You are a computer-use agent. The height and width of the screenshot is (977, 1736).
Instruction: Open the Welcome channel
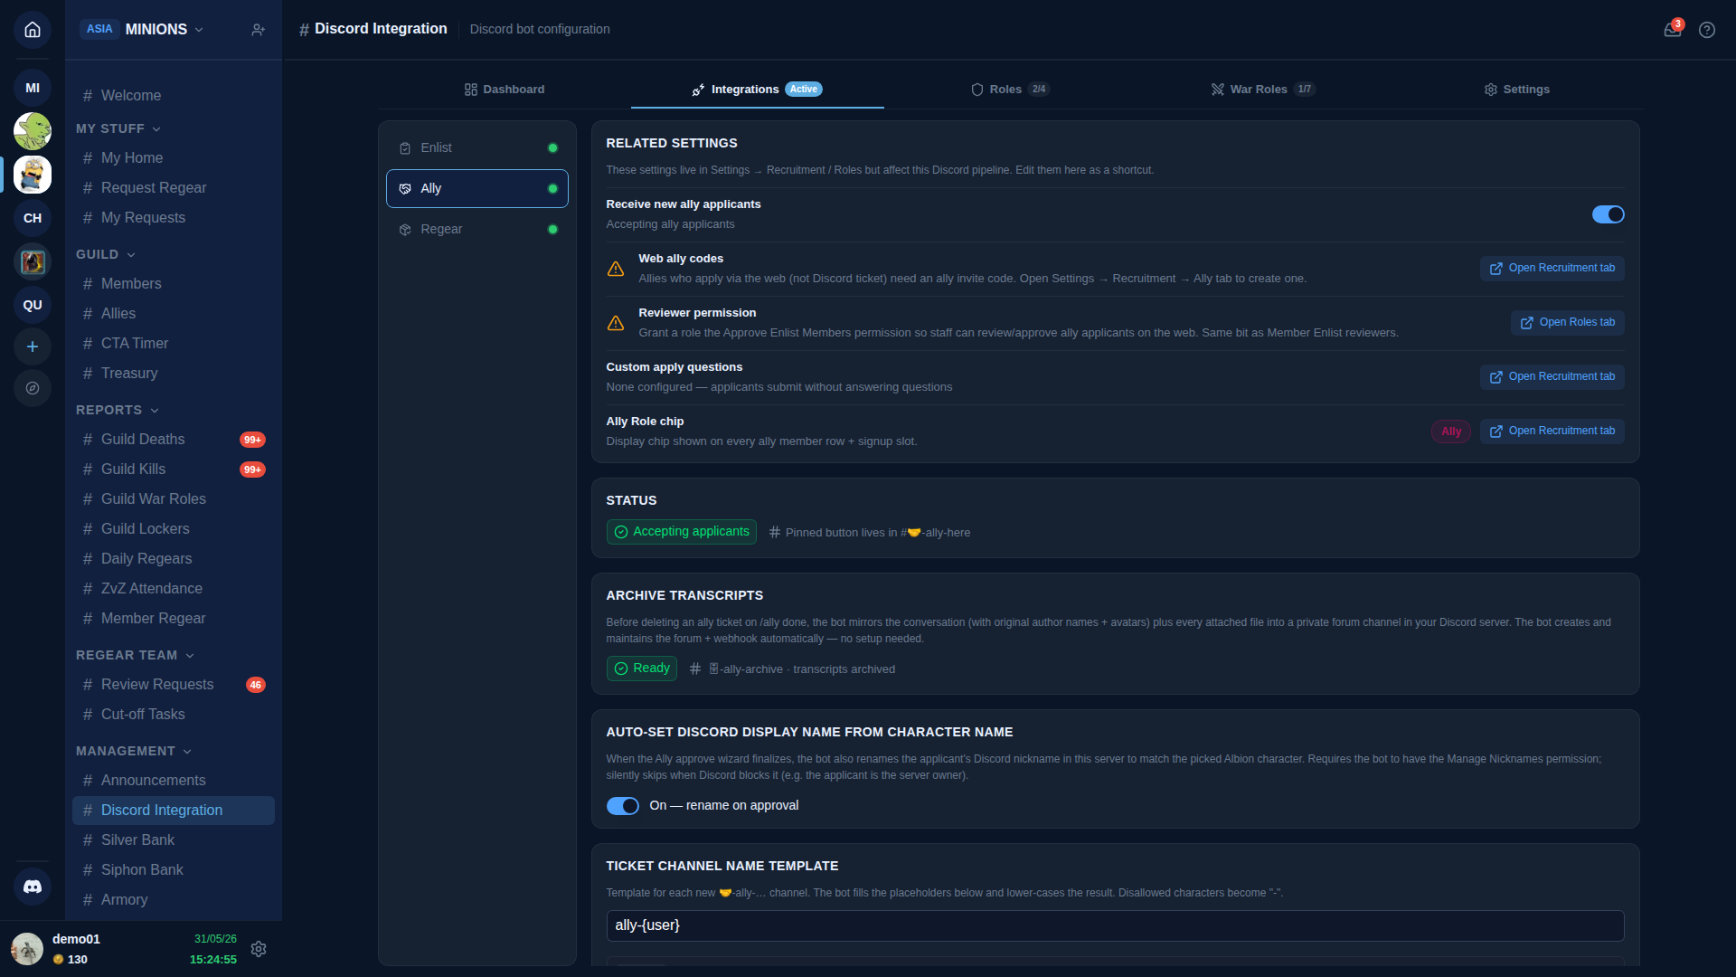click(x=174, y=96)
